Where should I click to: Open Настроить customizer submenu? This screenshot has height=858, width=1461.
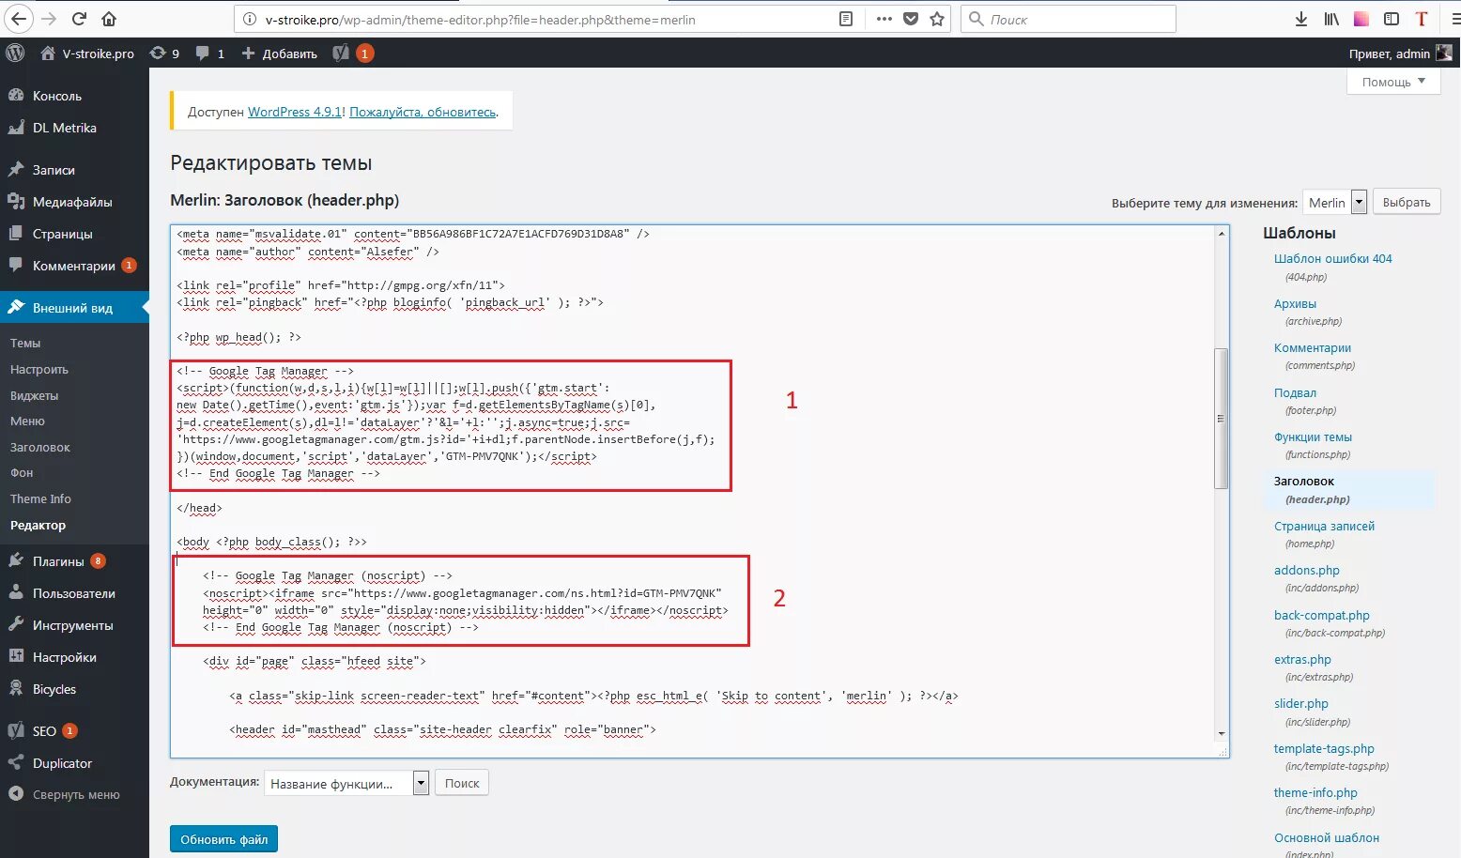tap(39, 370)
